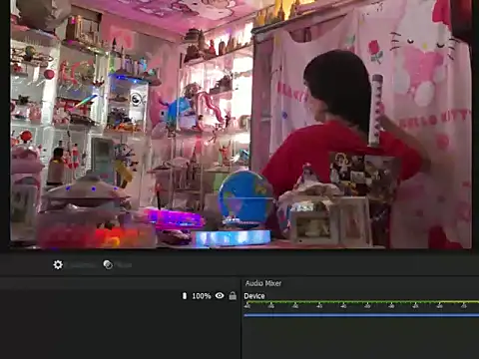Viewport: 479px width, 359px height.
Task: Toggle source visibility with the eye icon
Action: click(x=220, y=295)
